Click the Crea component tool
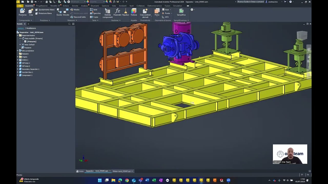The height and width of the screenshot is (184, 328). point(31,12)
